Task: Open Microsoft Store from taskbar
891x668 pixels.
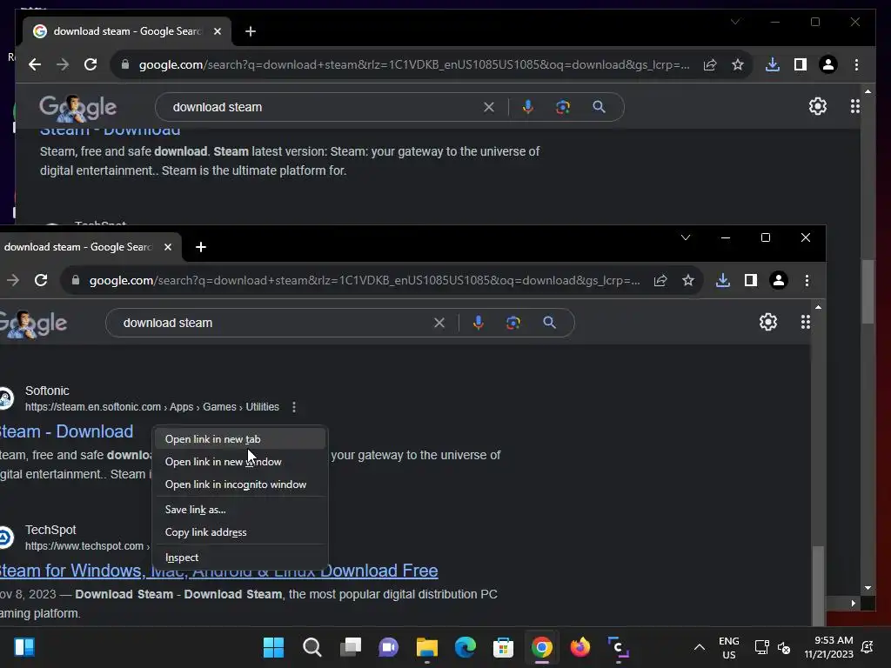Action: 503,647
